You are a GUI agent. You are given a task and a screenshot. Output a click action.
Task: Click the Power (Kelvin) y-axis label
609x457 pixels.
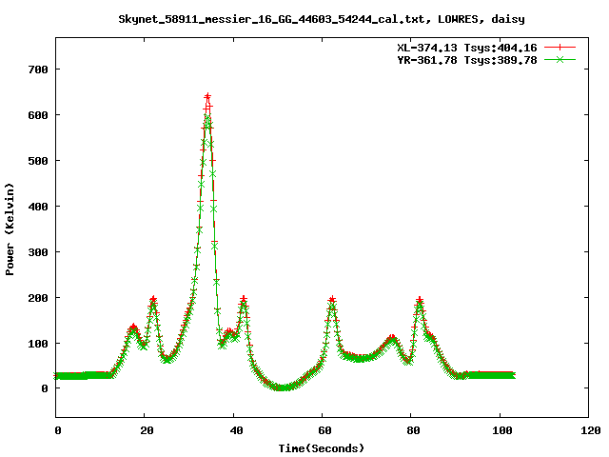(10, 229)
